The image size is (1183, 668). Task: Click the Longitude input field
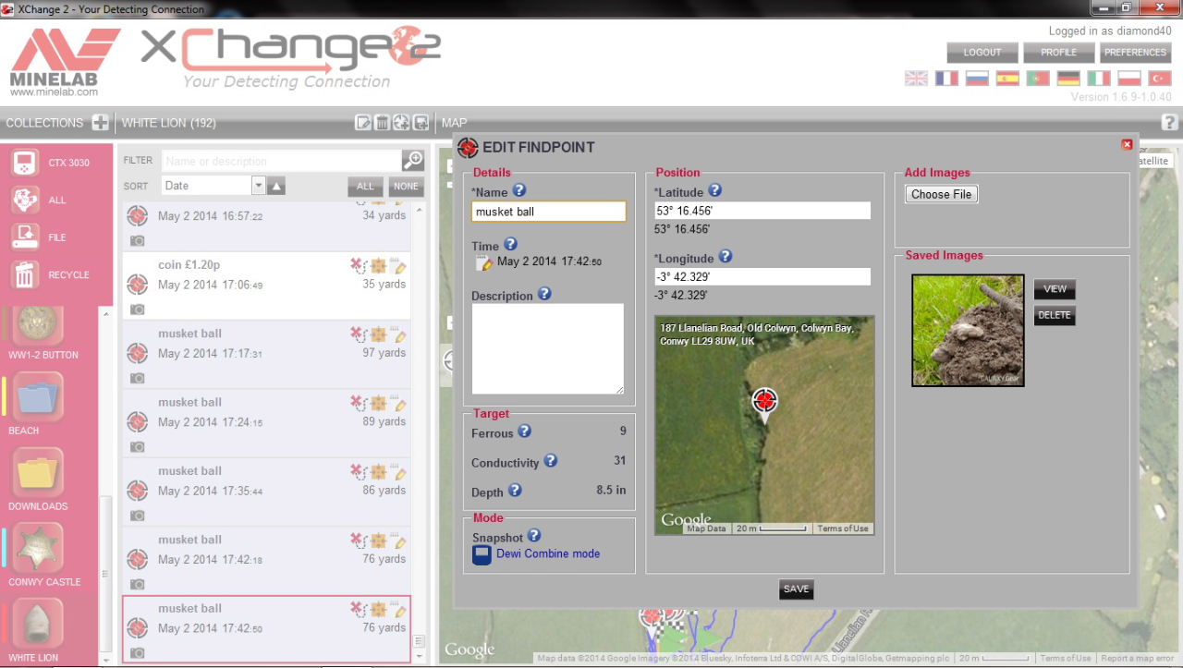click(x=762, y=276)
